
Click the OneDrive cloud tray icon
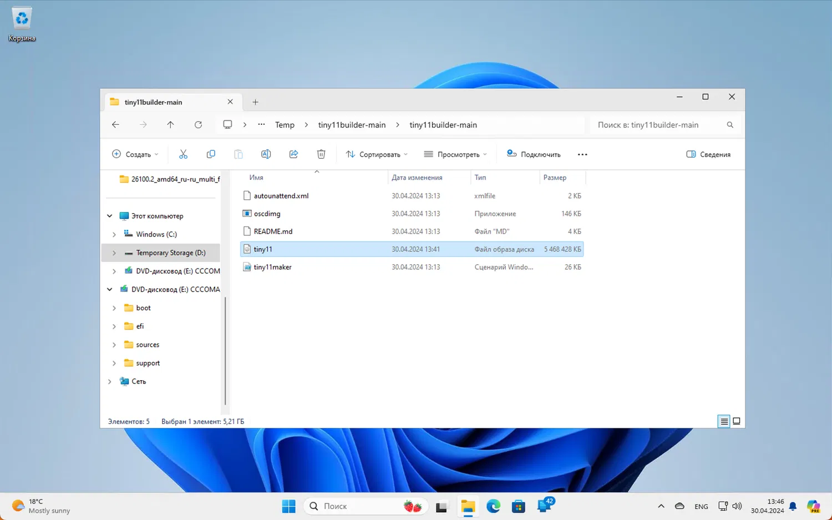(x=679, y=506)
